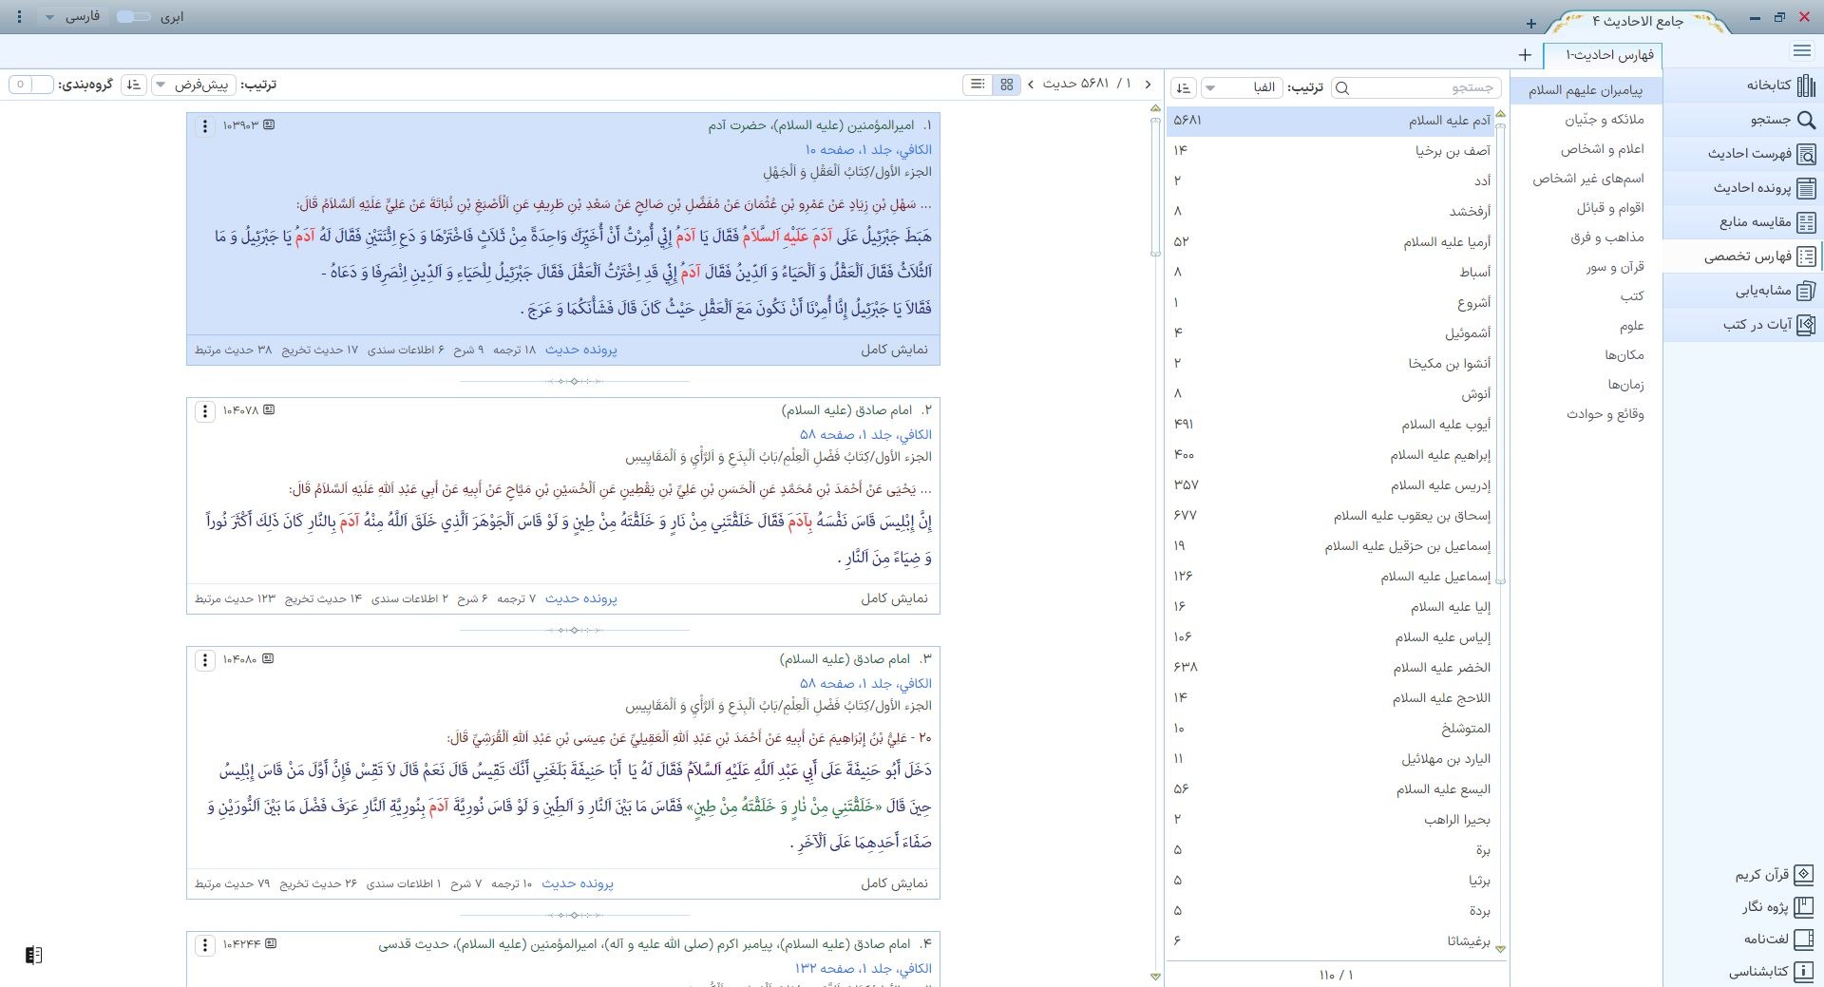Switch hadith list to list view
Image resolution: width=1824 pixels, height=987 pixels.
977,85
